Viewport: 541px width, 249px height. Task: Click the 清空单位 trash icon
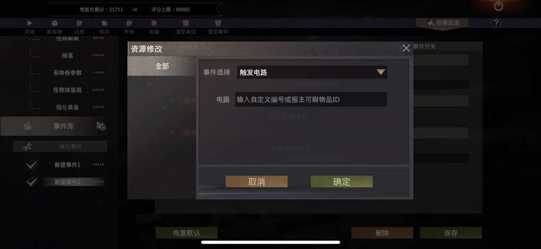186,23
